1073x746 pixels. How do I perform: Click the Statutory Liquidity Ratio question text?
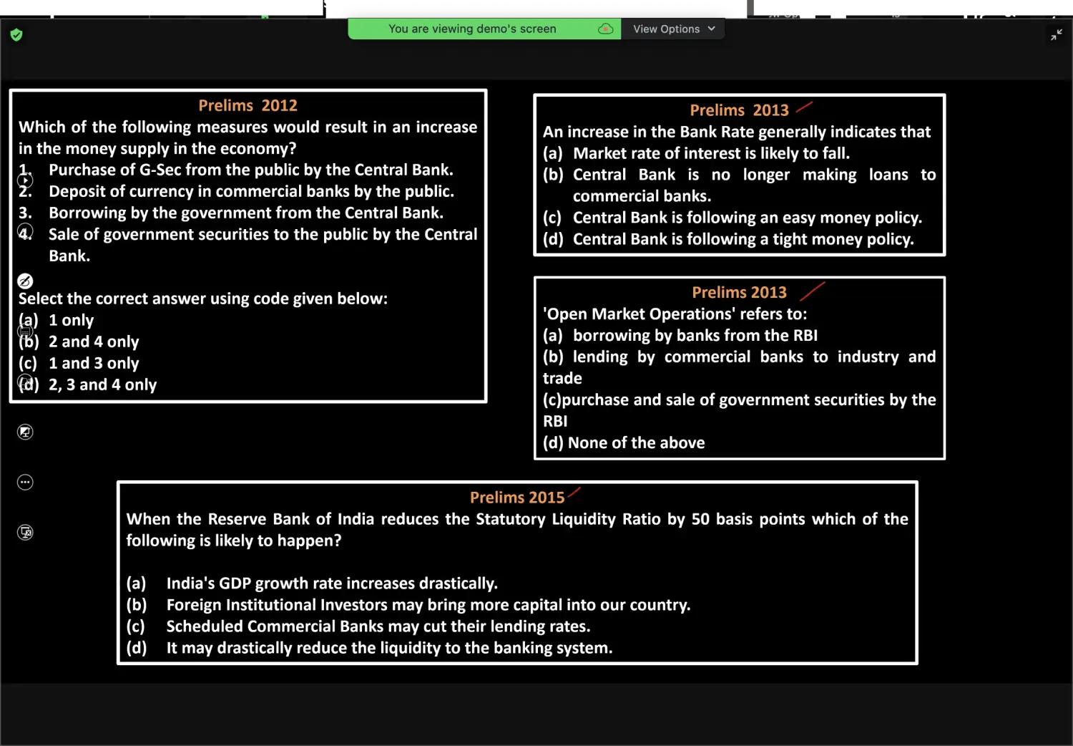pos(517,530)
